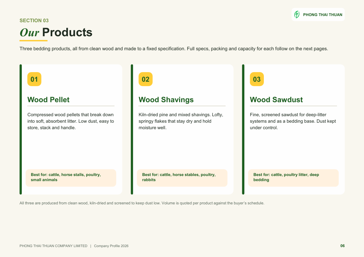Click the green bar of Wood Pellet card
This screenshot has width=364, height=257.
point(21,129)
